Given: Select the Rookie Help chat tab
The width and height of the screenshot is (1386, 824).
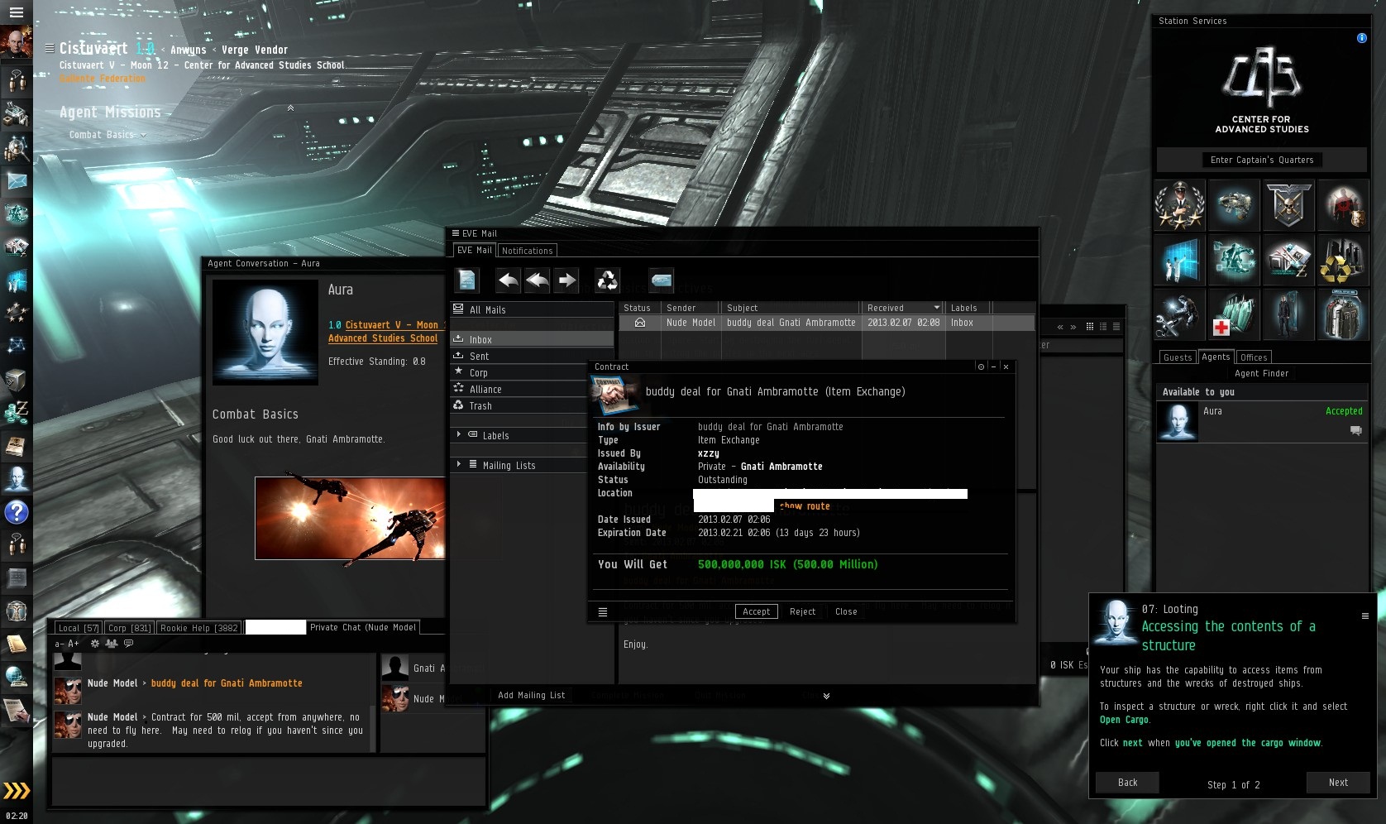Looking at the screenshot, I should pos(199,628).
